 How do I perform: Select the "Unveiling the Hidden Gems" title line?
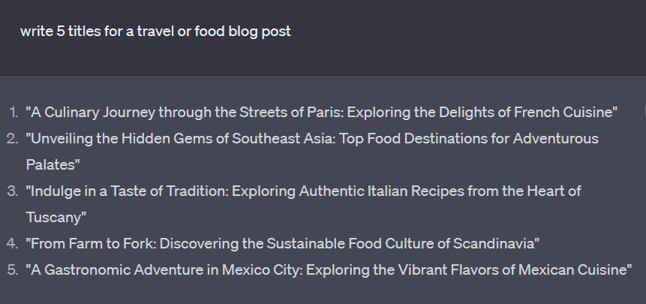point(312,139)
